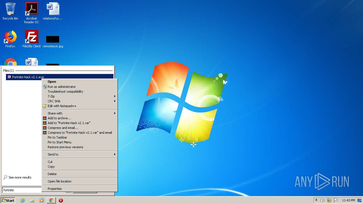Viewport: 363px width, 204px height.
Task: Open the Recycle Bin desktop icon
Action: pyautogui.click(x=10, y=11)
